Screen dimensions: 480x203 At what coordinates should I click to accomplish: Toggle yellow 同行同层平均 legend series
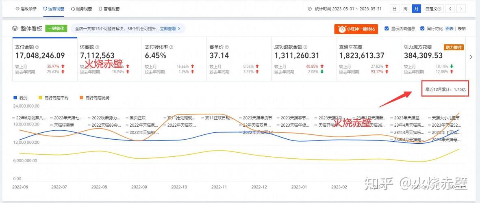[x=53, y=98]
